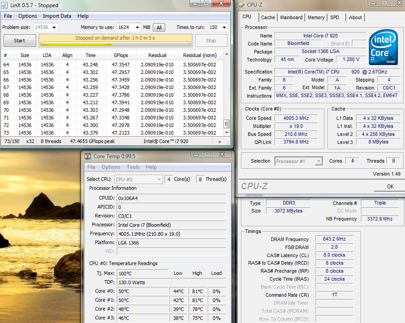The width and height of the screenshot is (405, 323).
Task: Click the CPU-Z title bar icon
Action: [241, 5]
